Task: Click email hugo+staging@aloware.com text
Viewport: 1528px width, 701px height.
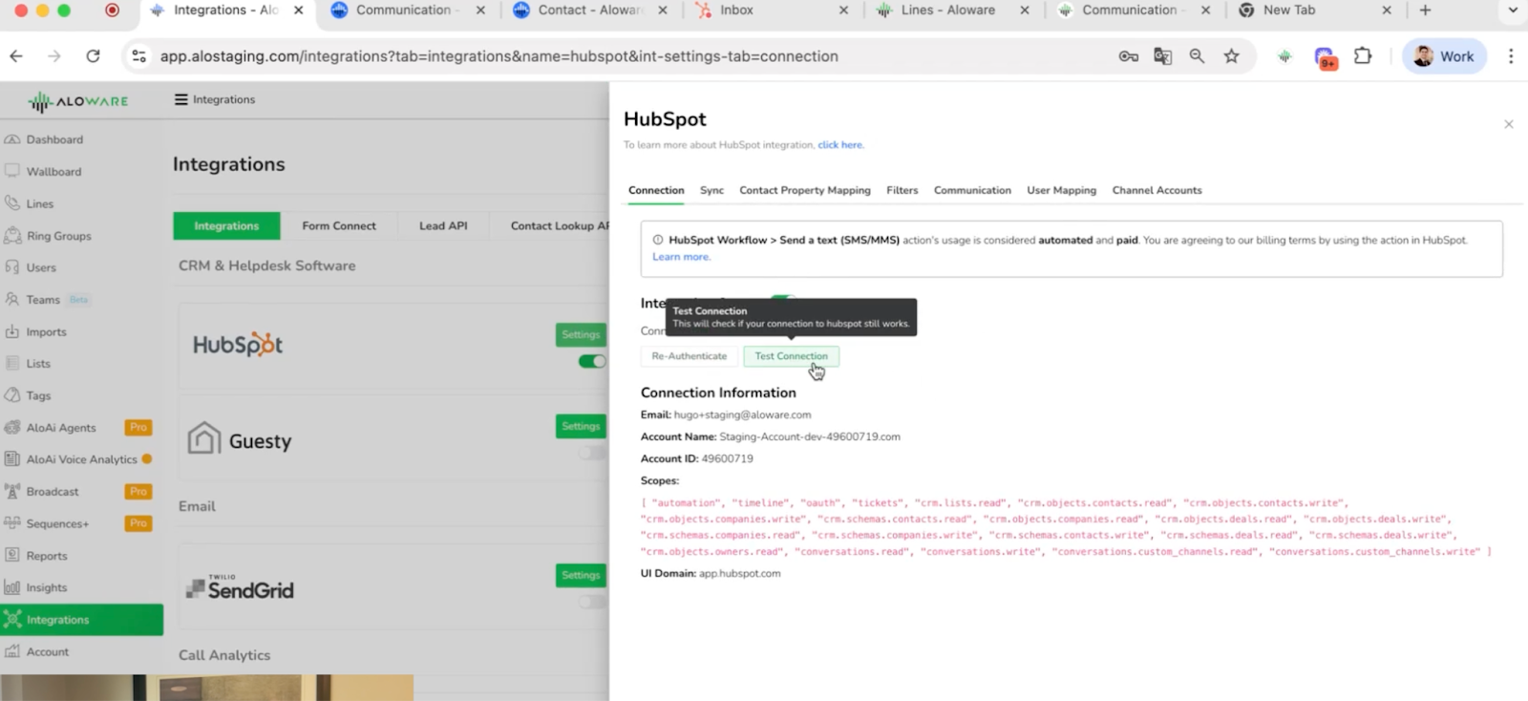Action: point(742,414)
